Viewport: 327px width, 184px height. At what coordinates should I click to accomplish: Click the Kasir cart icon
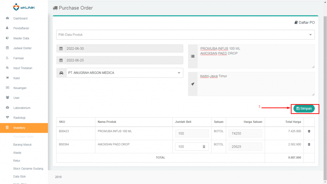tap(7, 78)
